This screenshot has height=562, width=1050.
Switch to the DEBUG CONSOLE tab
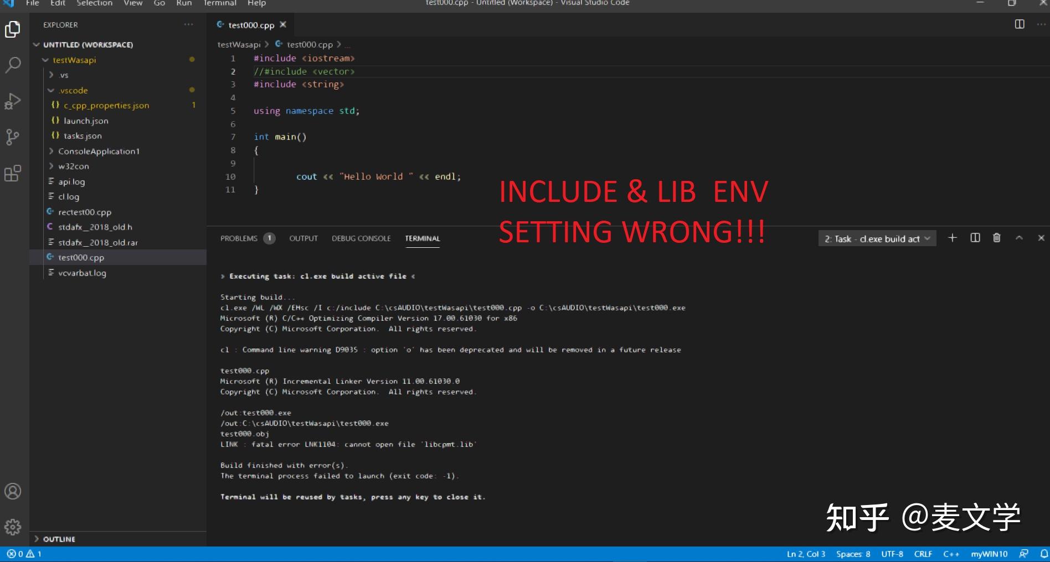pos(361,238)
